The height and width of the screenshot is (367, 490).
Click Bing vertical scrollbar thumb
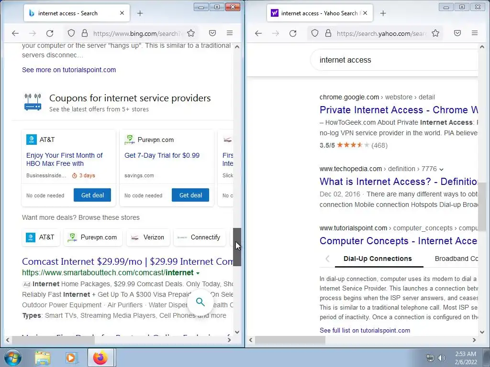click(x=237, y=247)
